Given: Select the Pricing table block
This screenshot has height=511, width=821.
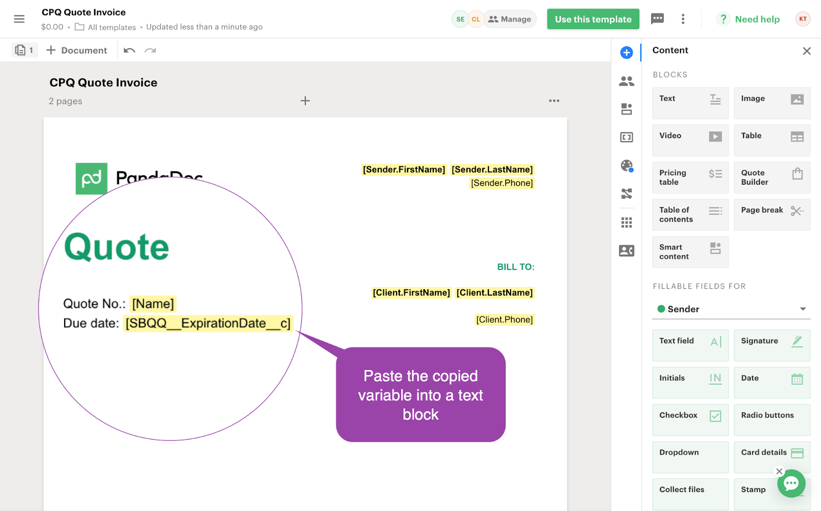Looking at the screenshot, I should click(690, 178).
